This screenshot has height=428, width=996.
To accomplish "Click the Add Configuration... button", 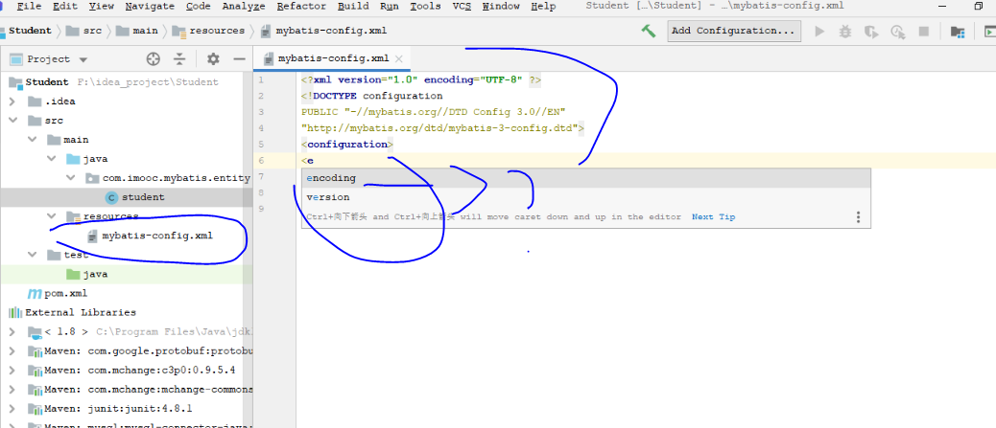I will pos(734,31).
